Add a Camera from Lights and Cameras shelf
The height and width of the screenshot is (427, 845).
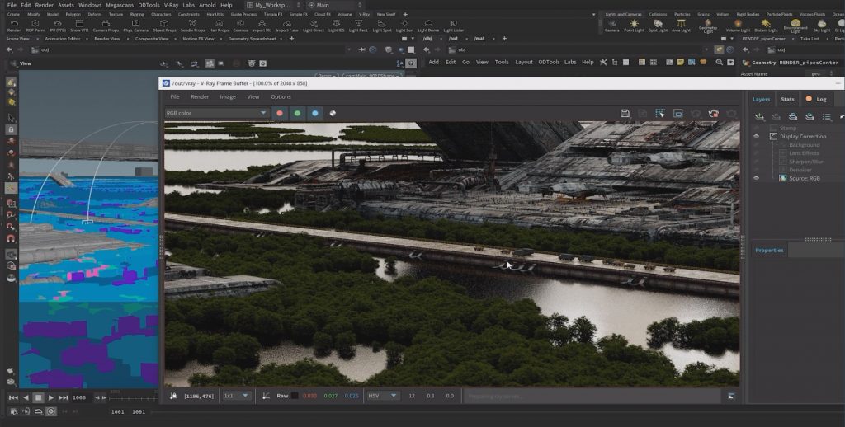coord(611,25)
